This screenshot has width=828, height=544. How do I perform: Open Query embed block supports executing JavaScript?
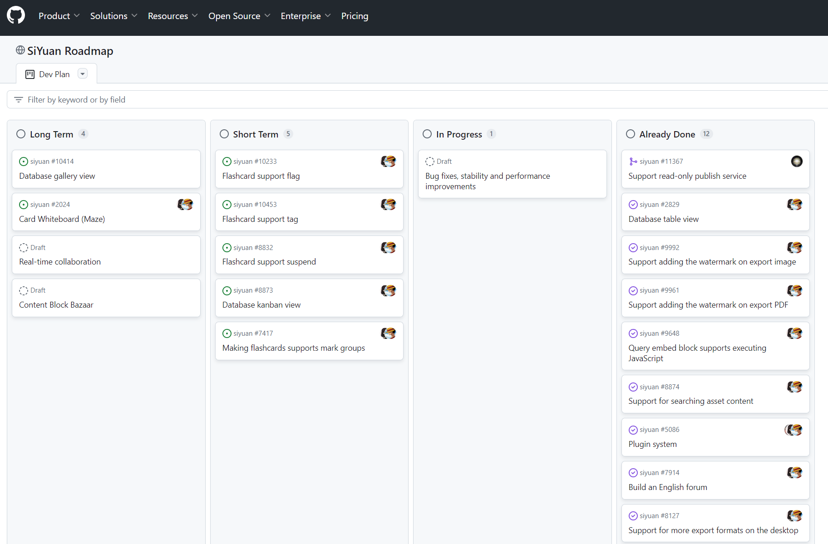point(697,353)
